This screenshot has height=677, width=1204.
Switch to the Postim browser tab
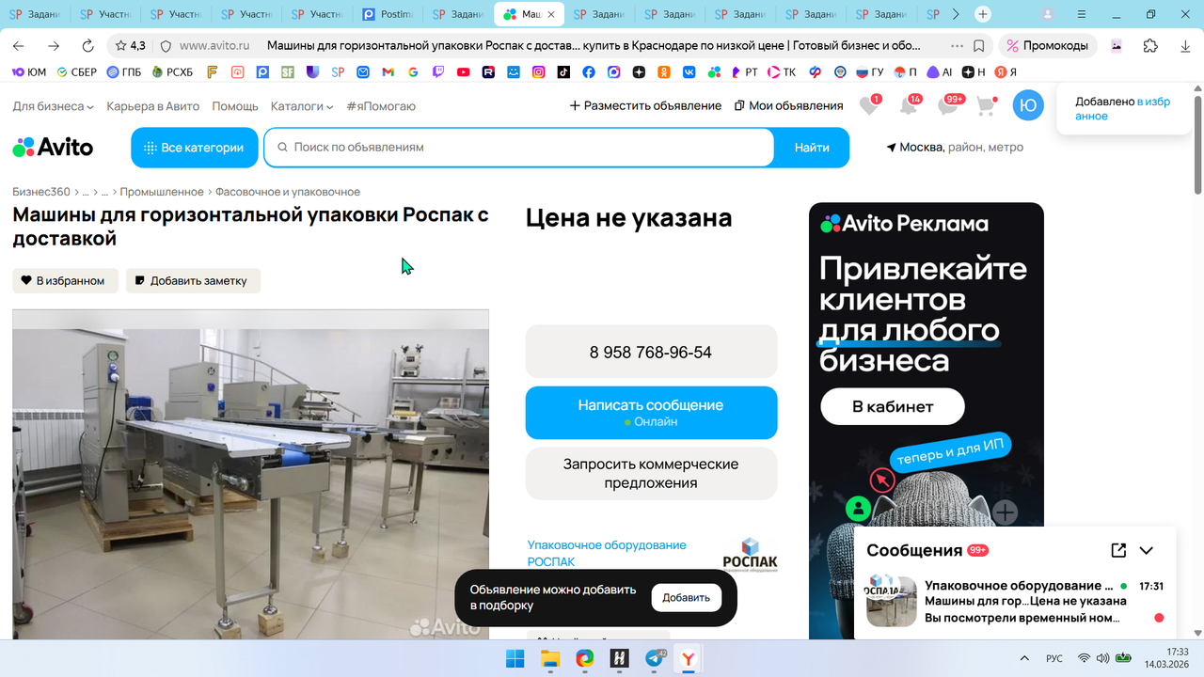388,14
